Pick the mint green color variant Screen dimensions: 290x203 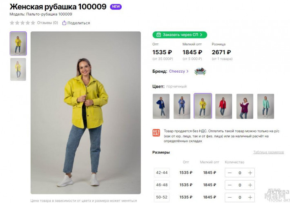point(265,106)
